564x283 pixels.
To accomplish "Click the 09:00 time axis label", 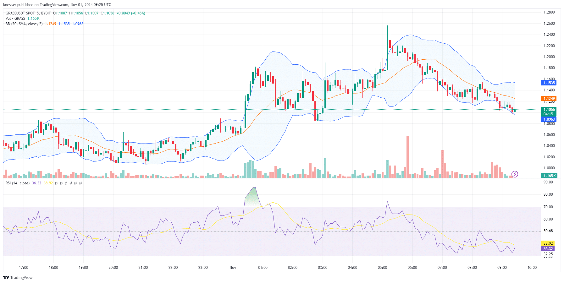I will [x=502, y=268].
